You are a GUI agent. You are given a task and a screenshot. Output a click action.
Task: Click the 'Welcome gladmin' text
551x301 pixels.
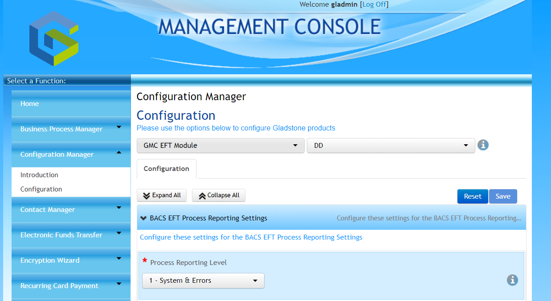(329, 4)
